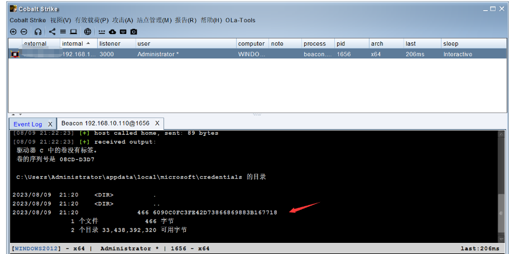Open the 帮助(H) menu
Viewport: 509px width, 254px height.
pos(212,20)
